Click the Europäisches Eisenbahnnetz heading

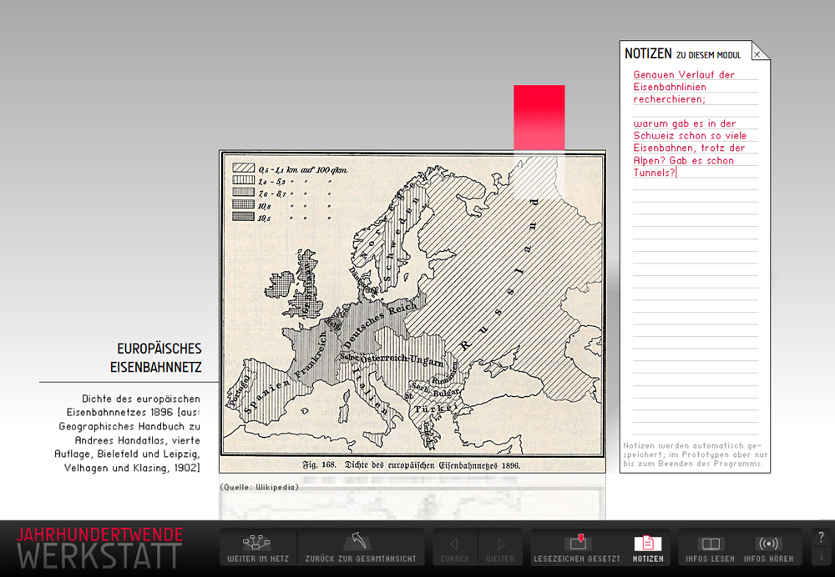click(x=156, y=358)
